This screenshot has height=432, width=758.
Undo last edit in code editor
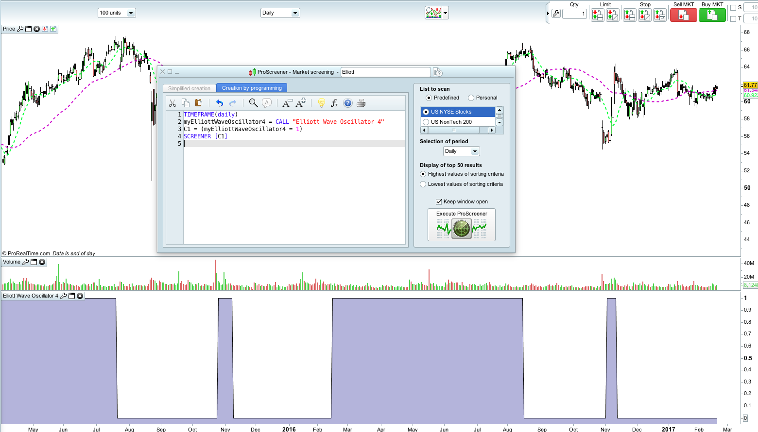point(220,103)
